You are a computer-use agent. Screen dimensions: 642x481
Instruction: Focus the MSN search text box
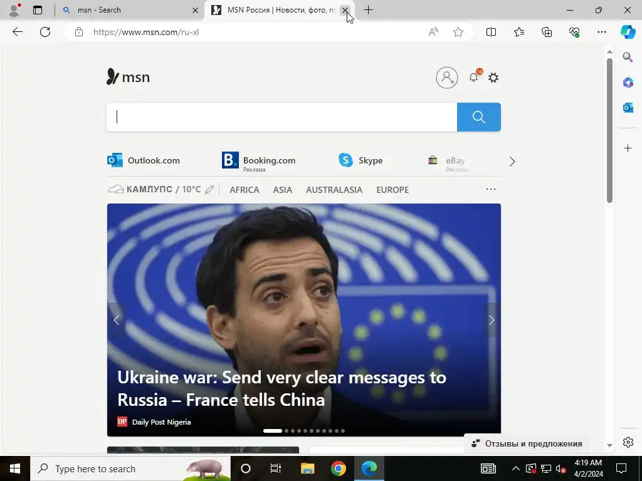pos(282,117)
